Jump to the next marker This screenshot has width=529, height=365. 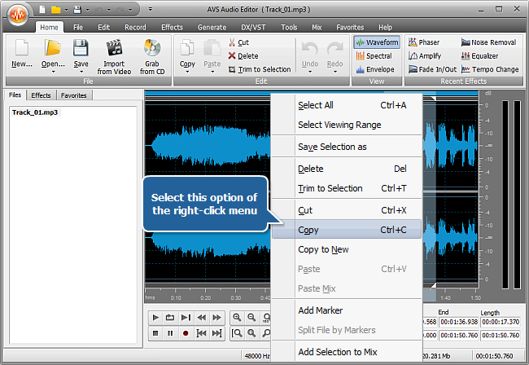(x=216, y=333)
